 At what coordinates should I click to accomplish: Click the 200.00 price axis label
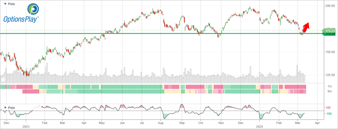point(330,6)
